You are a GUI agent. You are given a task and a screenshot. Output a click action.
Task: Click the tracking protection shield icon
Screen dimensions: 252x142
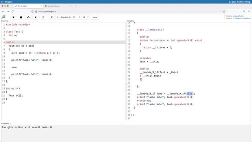[x=32, y=11]
